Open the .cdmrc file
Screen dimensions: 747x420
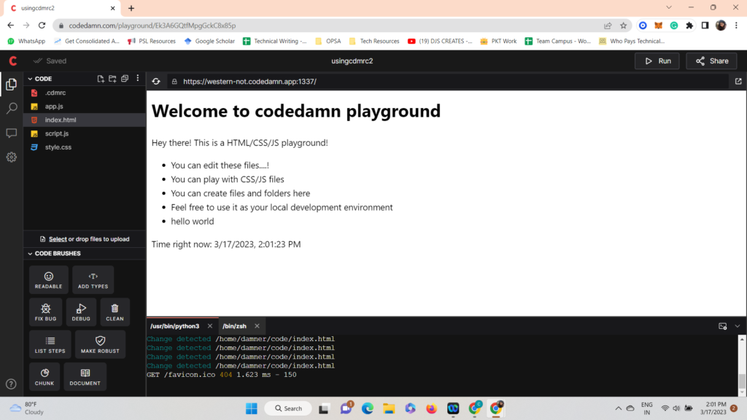pyautogui.click(x=85, y=93)
